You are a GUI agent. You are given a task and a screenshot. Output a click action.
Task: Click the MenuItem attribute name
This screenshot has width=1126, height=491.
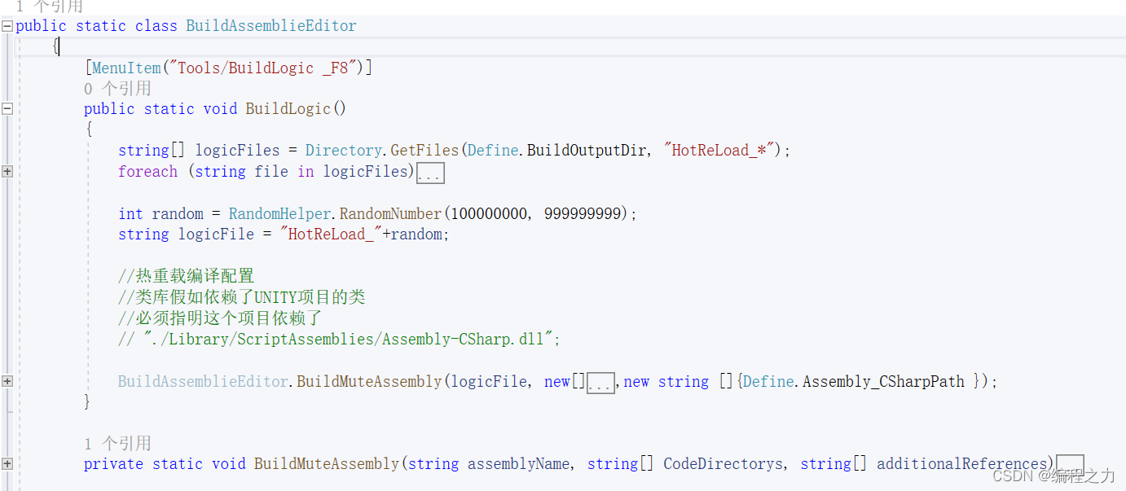[126, 68]
